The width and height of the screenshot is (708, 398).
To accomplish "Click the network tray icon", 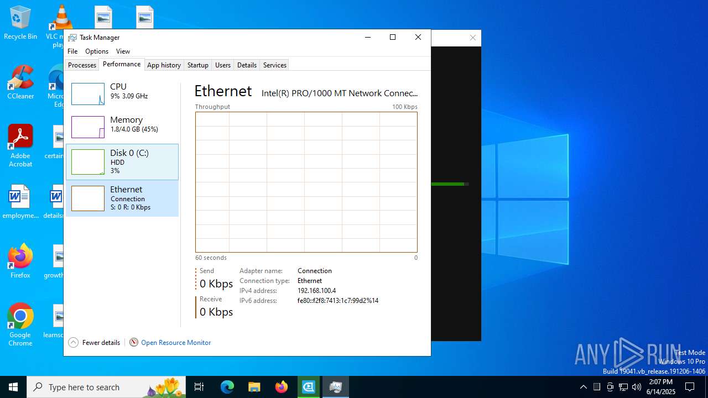I will [x=623, y=387].
